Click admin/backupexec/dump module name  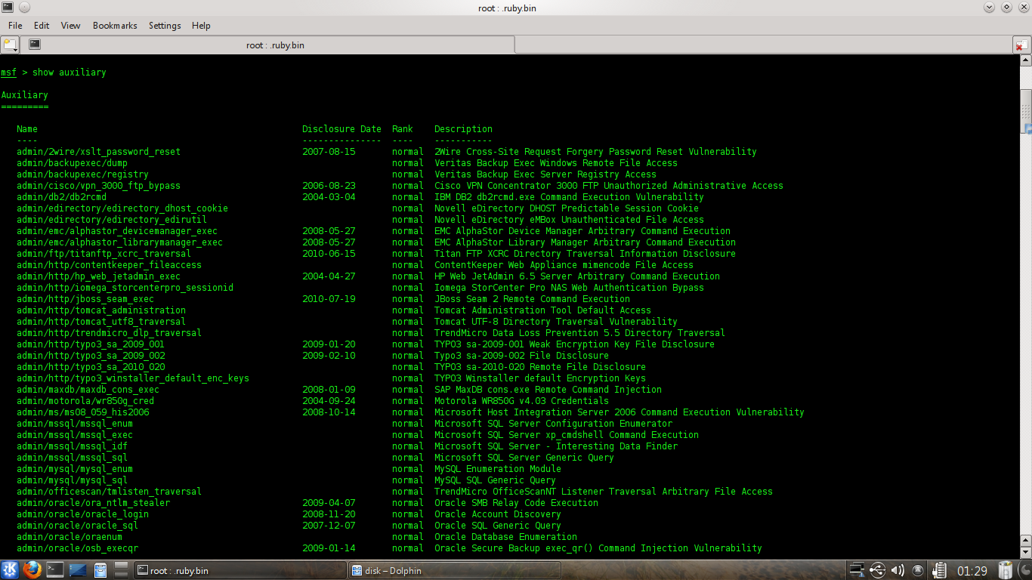tap(72, 163)
